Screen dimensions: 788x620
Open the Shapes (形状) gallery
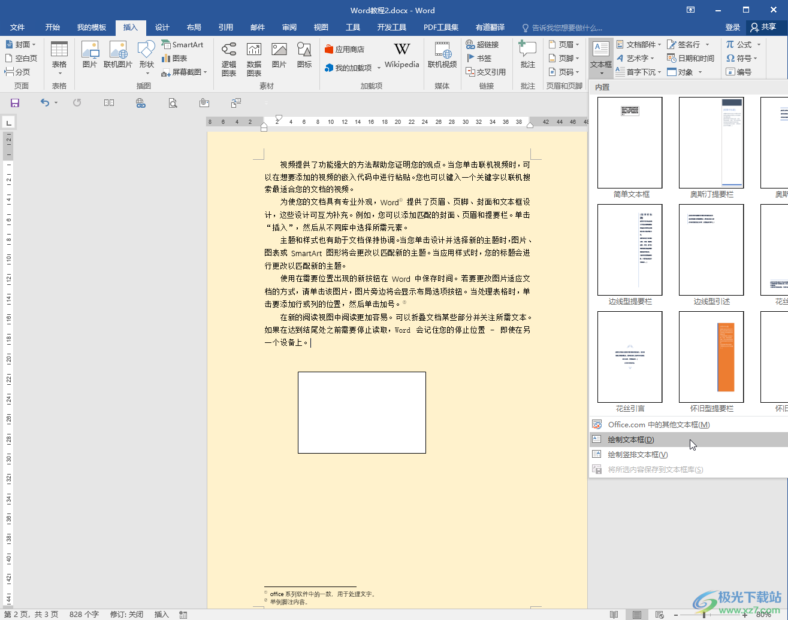(146, 58)
